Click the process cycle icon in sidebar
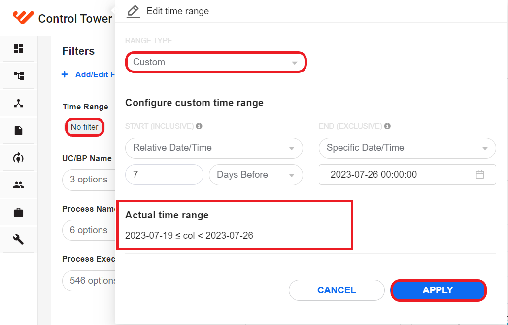This screenshot has width=508, height=325. coord(18,158)
